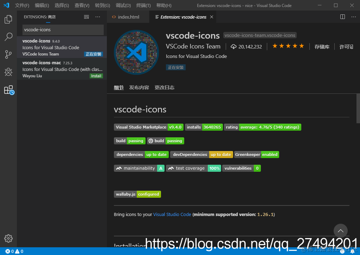Click the errors count in status bar
Image resolution: width=360 pixels, height=255 pixels.
tap(9, 251)
